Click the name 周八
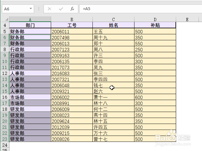 98,50
